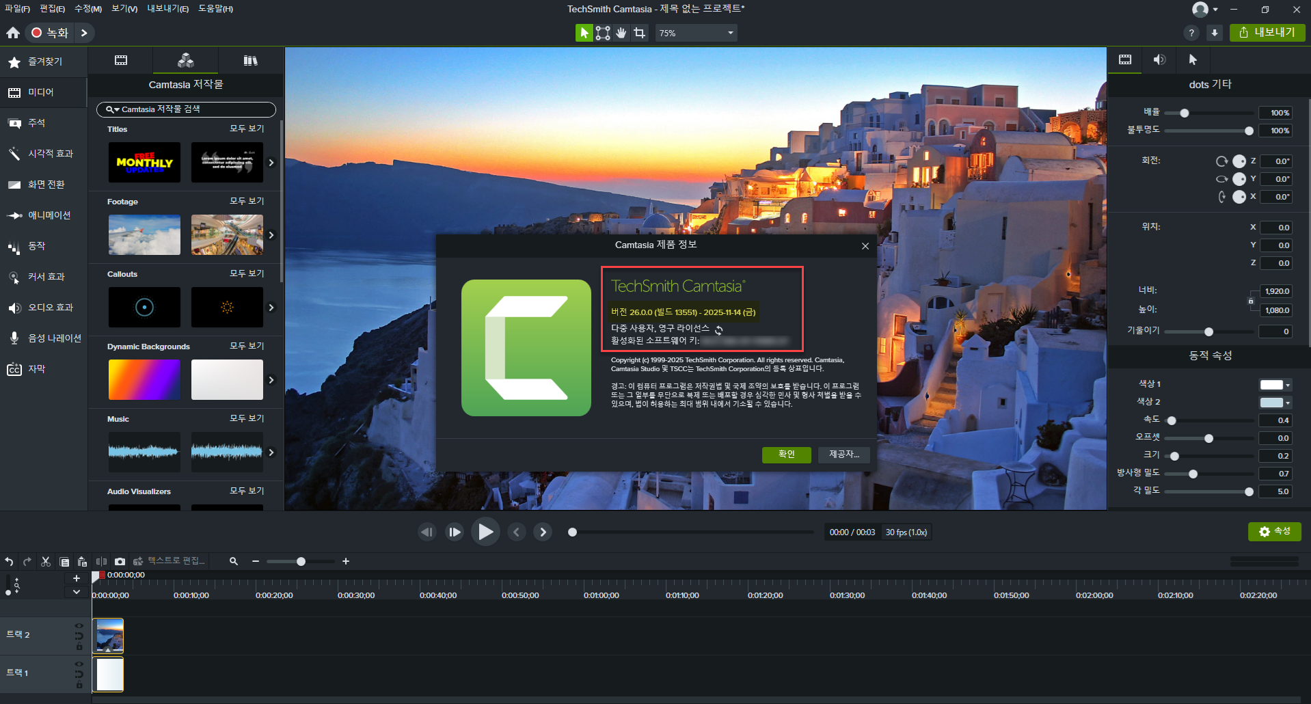Expand more Callouts with the right arrow
Screen dimensions: 1311x704
(271, 308)
